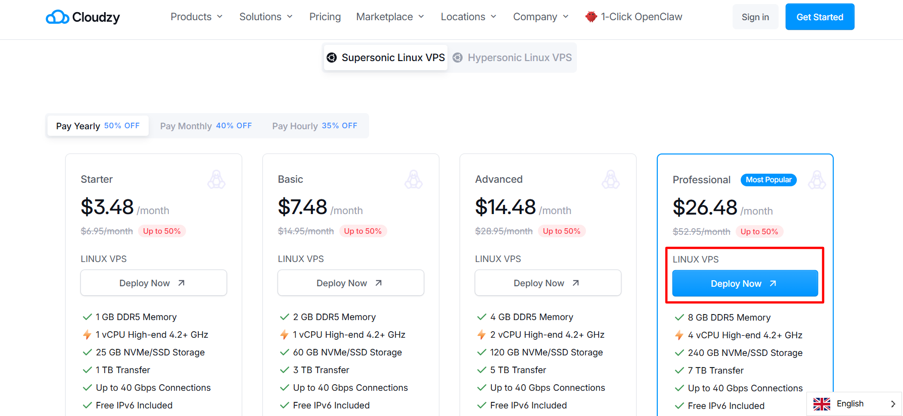
Task: Click the UK flag icon
Action: coord(822,404)
